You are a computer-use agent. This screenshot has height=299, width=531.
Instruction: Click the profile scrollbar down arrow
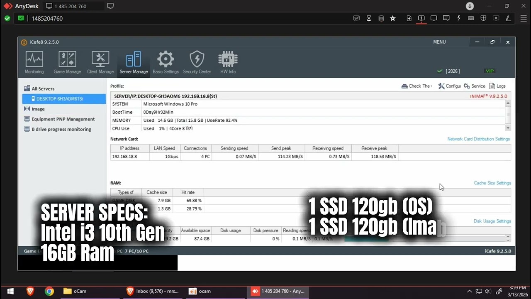click(508, 128)
